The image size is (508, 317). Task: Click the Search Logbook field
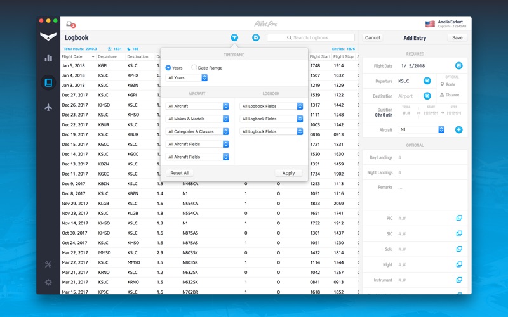tap(311, 37)
